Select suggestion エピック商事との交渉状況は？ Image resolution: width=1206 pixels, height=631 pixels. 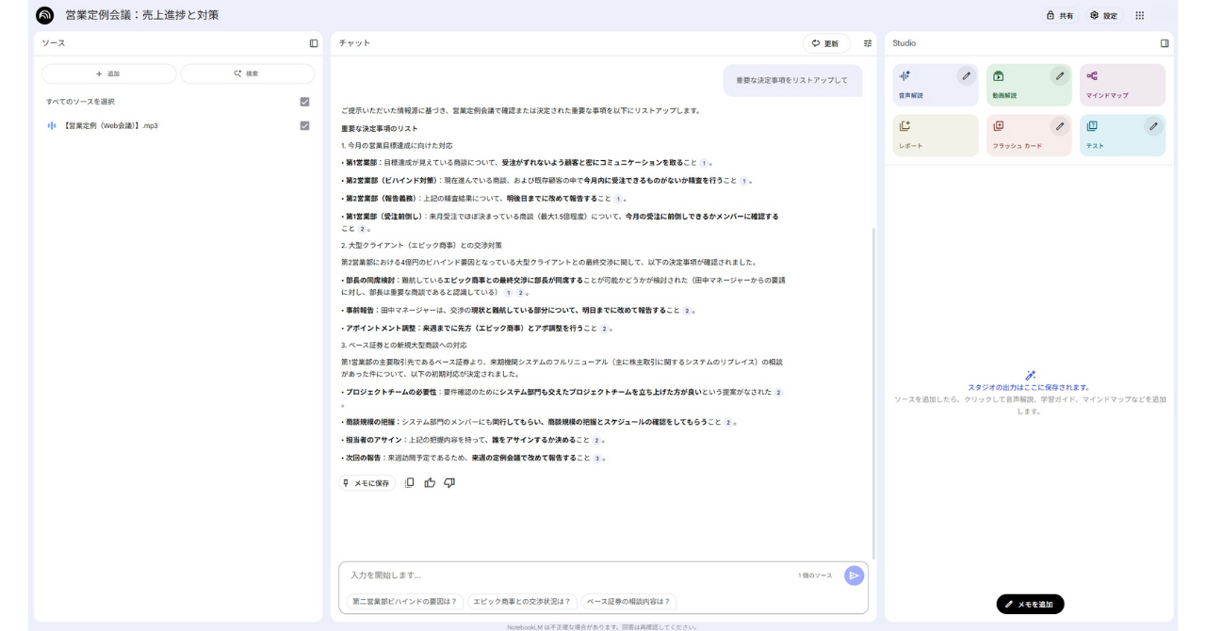522,601
